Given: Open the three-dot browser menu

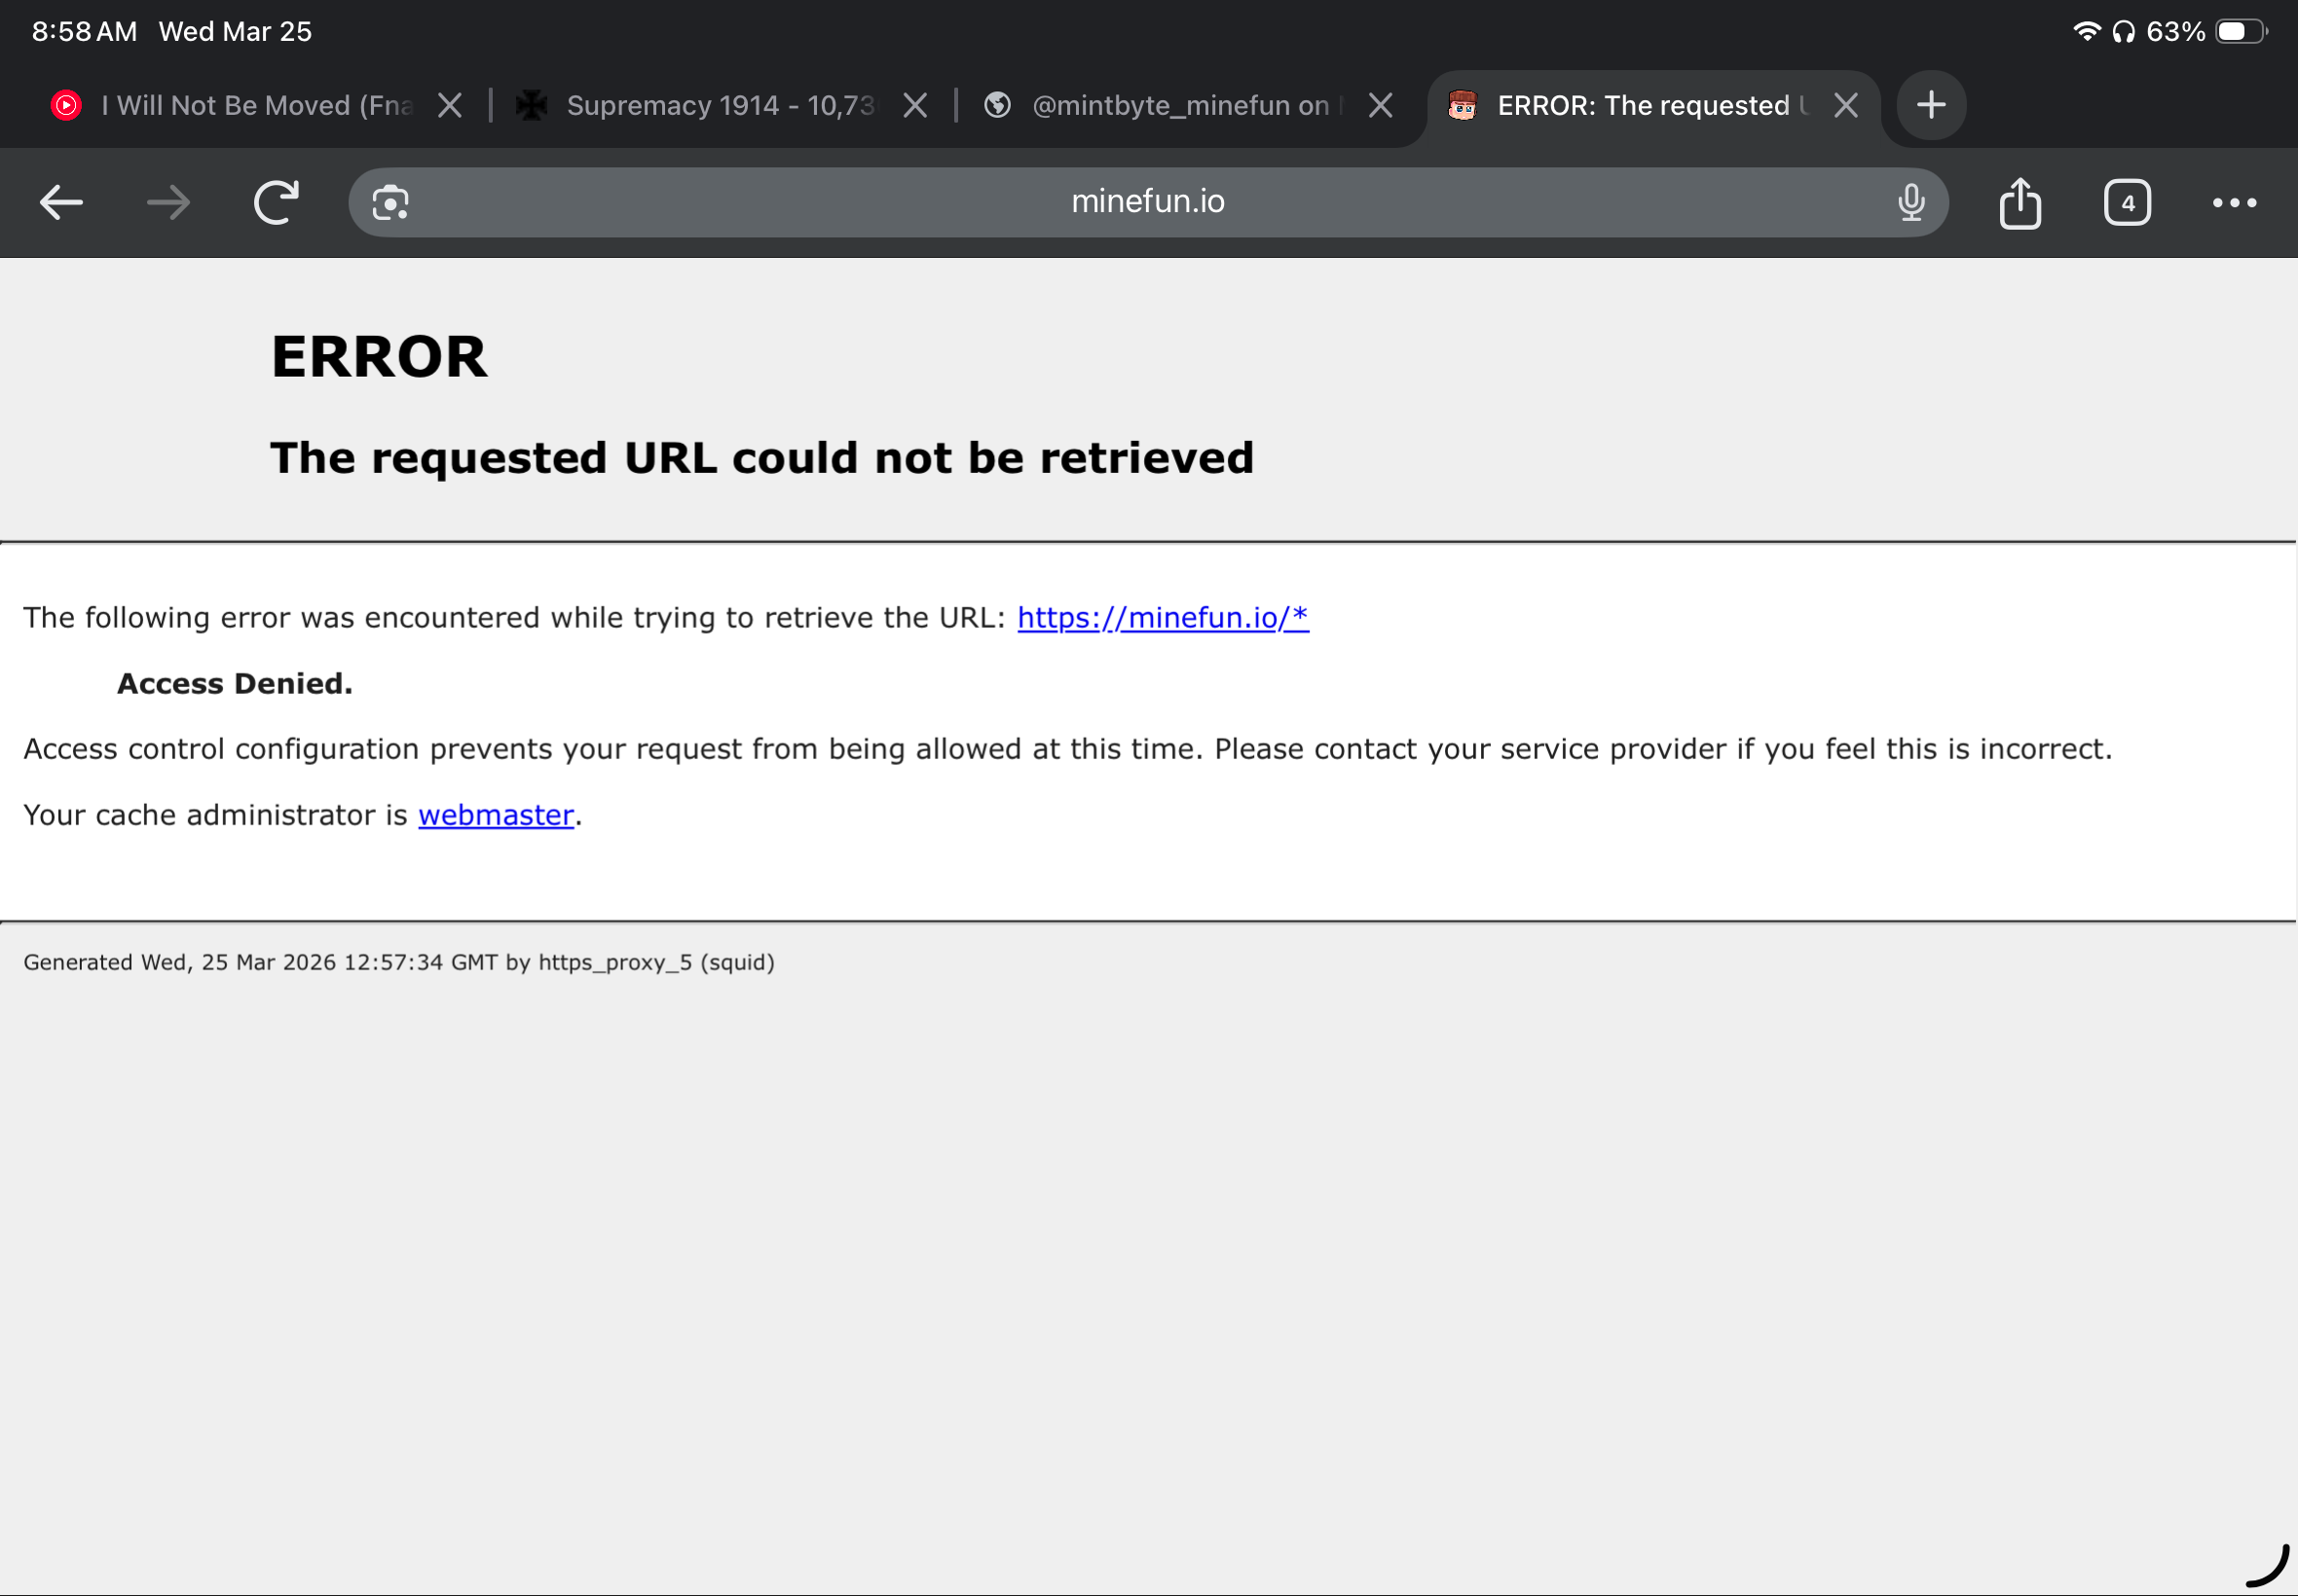Looking at the screenshot, I should pyautogui.click(x=2234, y=203).
